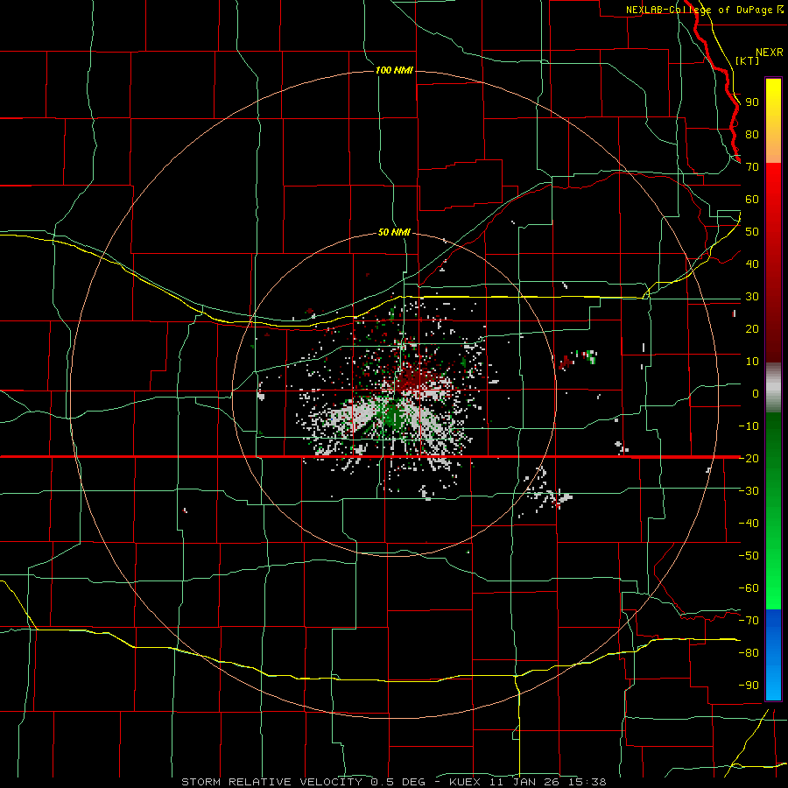Viewport: 788px width, 788px height.
Task: Click the blue bottom segment of color bar
Action: click(x=773, y=654)
